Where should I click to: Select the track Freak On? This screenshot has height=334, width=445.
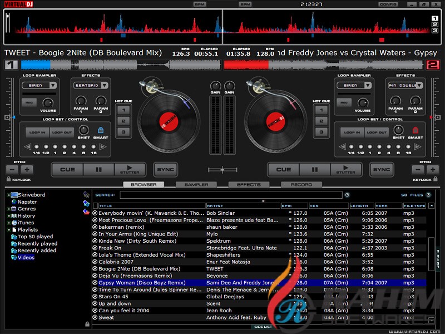coord(259,248)
